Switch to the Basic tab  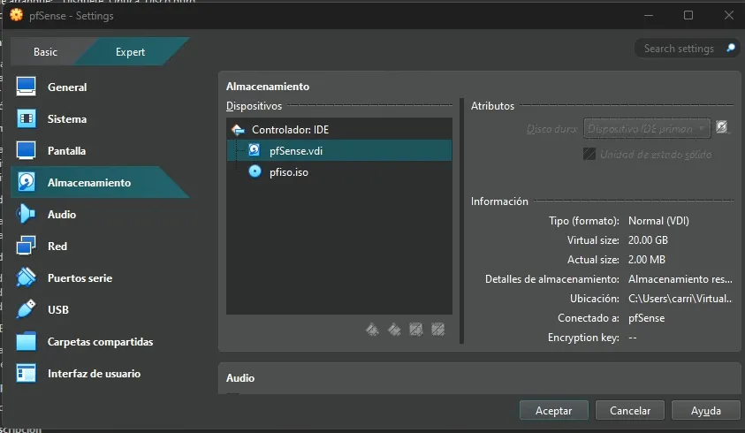coord(45,52)
